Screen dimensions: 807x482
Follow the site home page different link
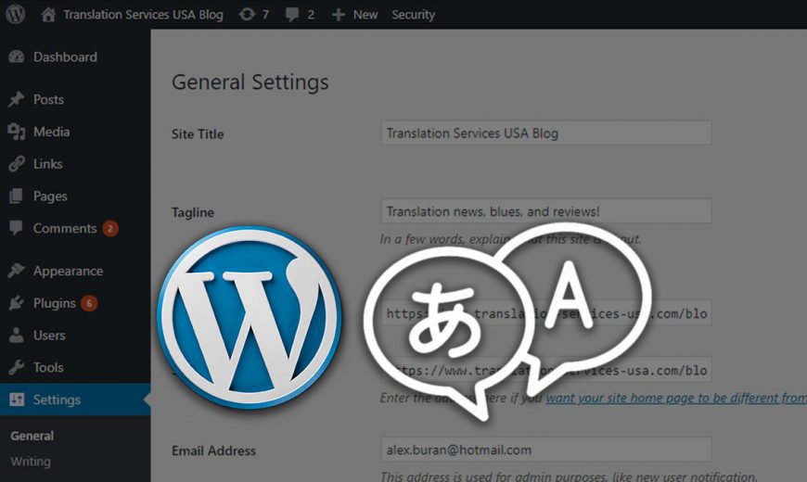(x=673, y=398)
